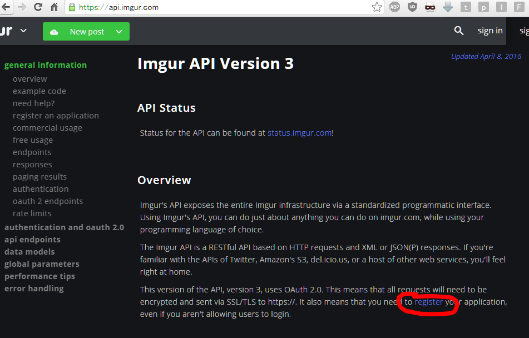Screen dimensions: 529x338
Task: Click the cloud upload icon on New post
Action: pyautogui.click(x=54, y=32)
